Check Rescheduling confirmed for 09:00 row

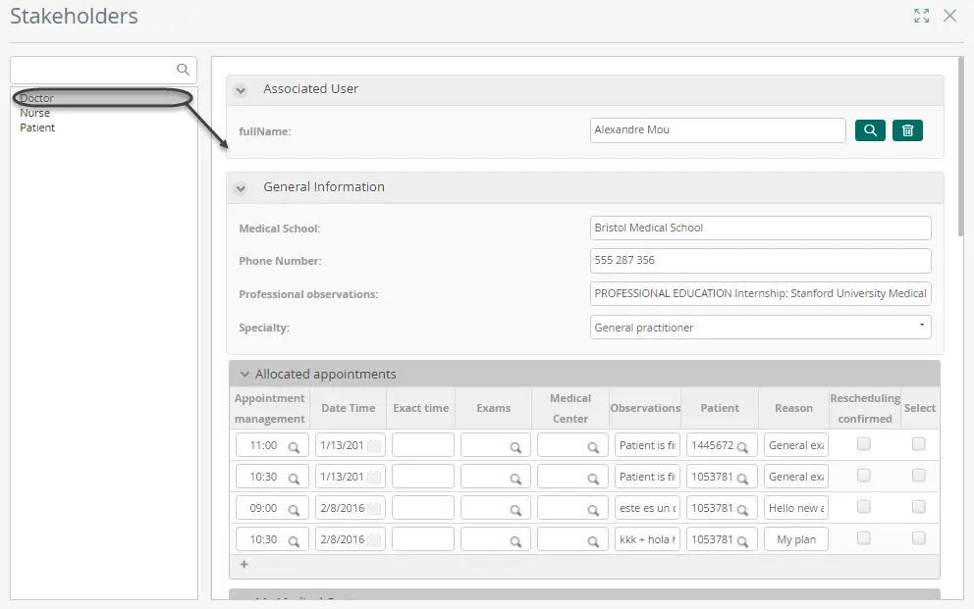click(863, 507)
